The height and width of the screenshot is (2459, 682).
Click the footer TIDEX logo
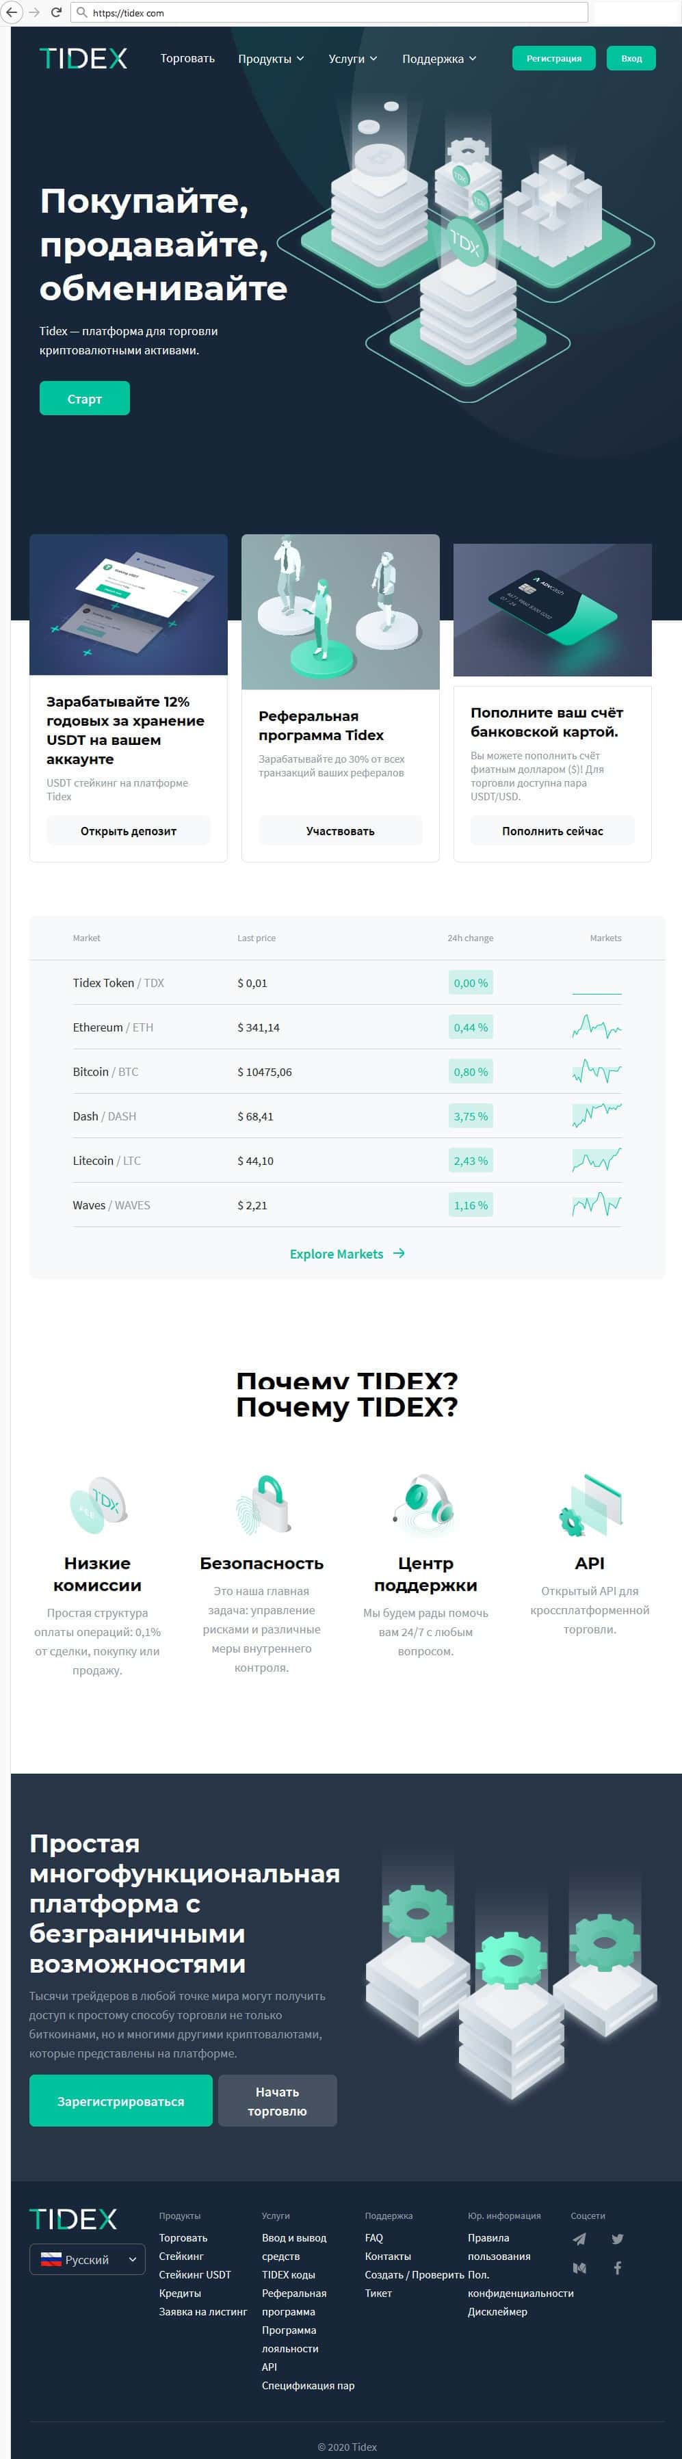(74, 2218)
